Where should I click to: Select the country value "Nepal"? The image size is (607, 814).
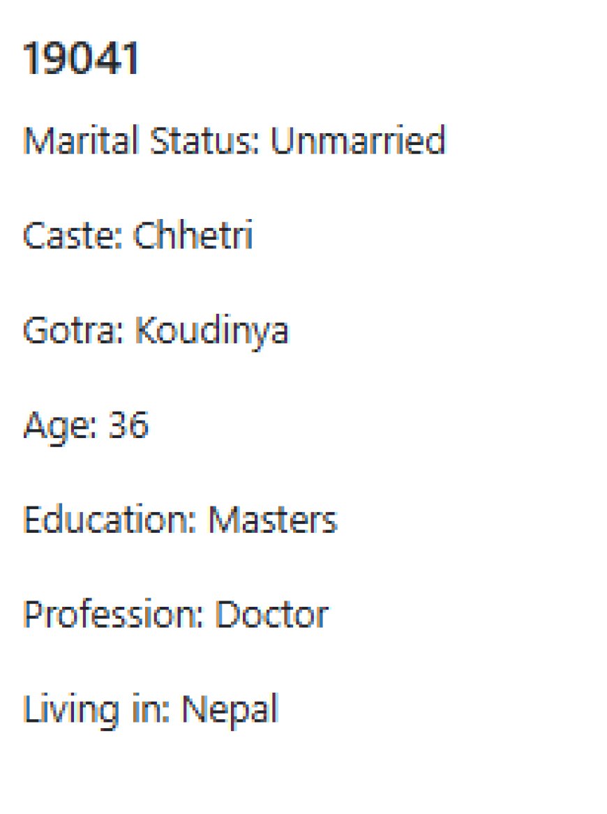[230, 710]
